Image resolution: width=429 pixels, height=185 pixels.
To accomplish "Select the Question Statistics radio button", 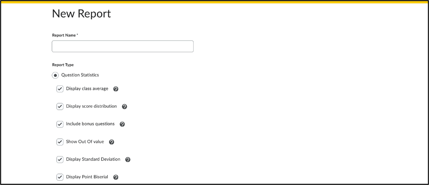I will coord(55,75).
